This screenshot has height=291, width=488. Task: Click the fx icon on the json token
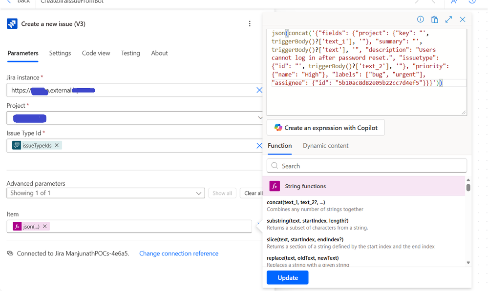click(17, 226)
